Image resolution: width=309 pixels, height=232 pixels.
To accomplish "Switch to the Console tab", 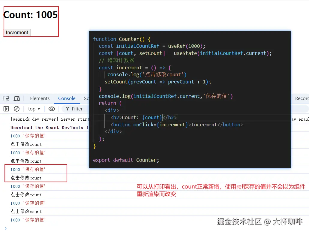I will [x=67, y=98].
